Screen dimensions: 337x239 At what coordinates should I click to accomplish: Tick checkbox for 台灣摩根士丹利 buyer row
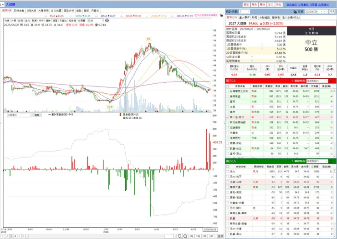click(227, 91)
